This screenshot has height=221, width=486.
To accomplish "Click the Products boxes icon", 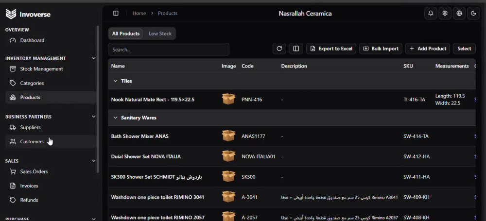I will coord(13,97).
